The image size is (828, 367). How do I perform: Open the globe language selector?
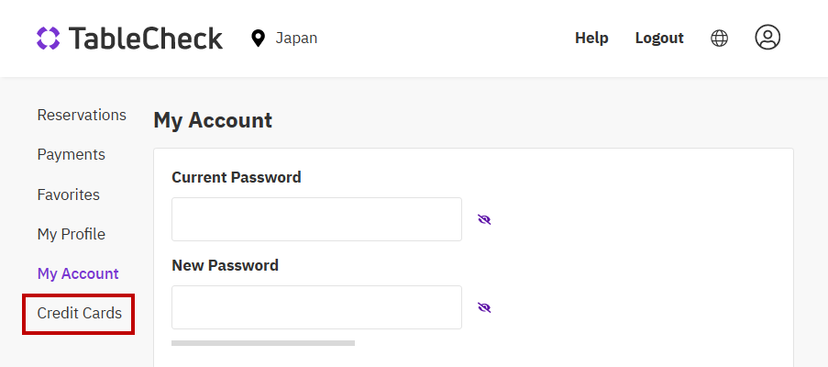pos(720,38)
